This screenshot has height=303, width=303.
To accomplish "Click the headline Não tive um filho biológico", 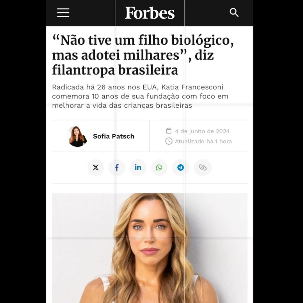I will (x=143, y=40).
